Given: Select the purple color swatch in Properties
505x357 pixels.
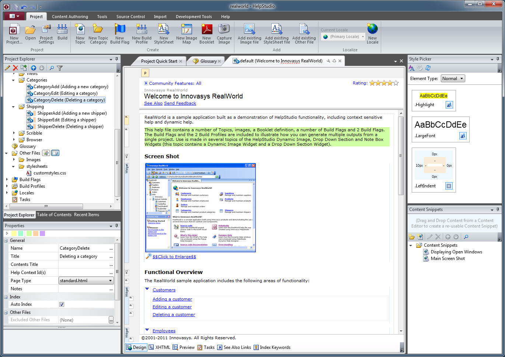Looking at the screenshot, I should click(42, 233).
